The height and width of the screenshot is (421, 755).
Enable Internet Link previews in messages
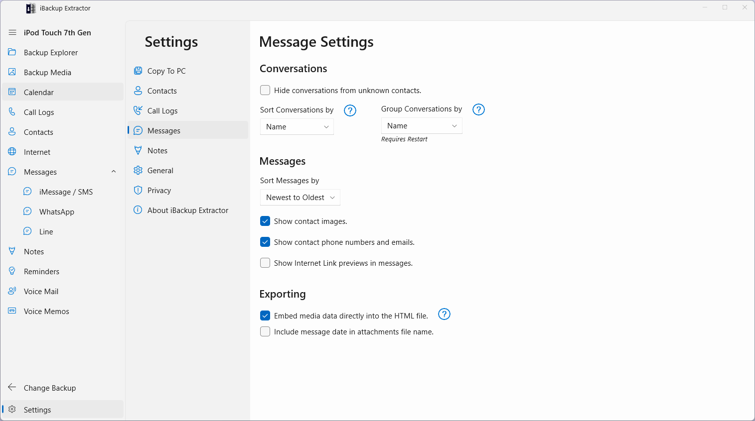coord(265,263)
